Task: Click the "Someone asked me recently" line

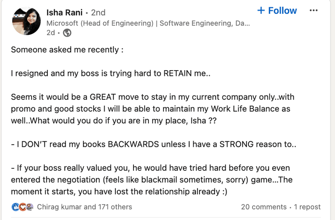Action: tap(67, 50)
